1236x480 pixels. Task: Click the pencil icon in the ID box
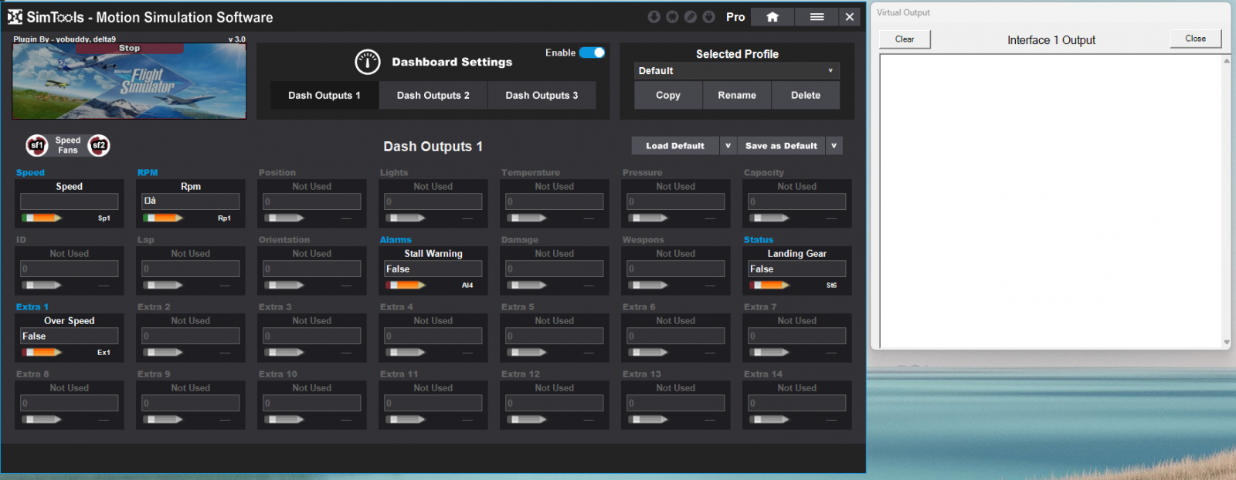pyautogui.click(x=42, y=286)
